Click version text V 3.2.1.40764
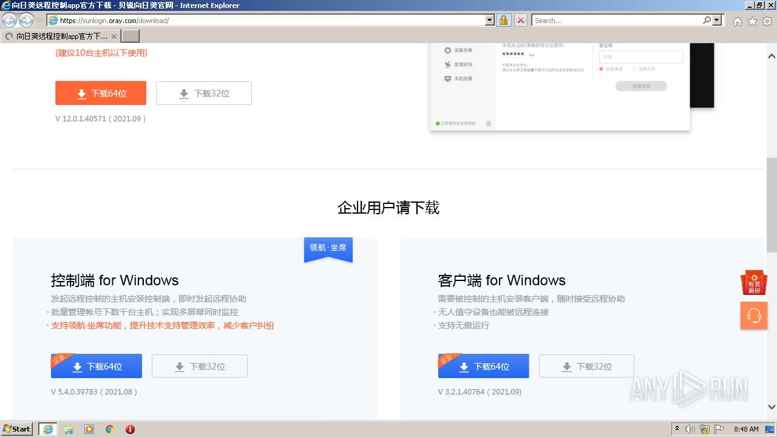Image resolution: width=777 pixels, height=437 pixels. click(480, 392)
